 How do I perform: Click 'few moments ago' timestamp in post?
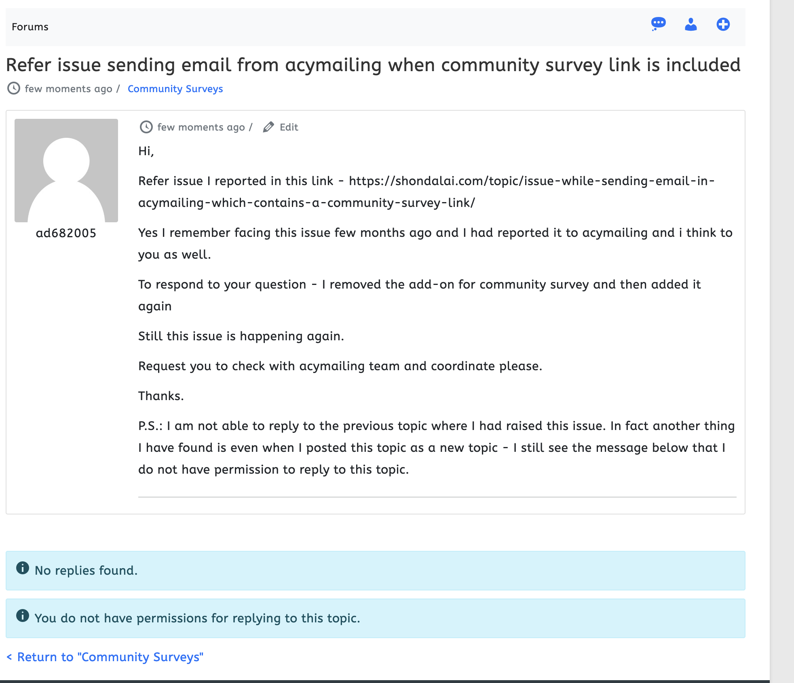(201, 127)
